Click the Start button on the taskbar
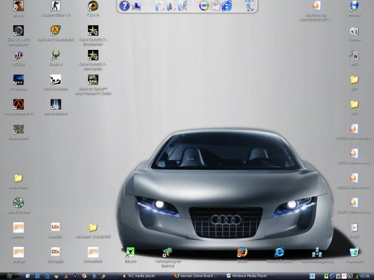This screenshot has height=280, width=374. 9,276
